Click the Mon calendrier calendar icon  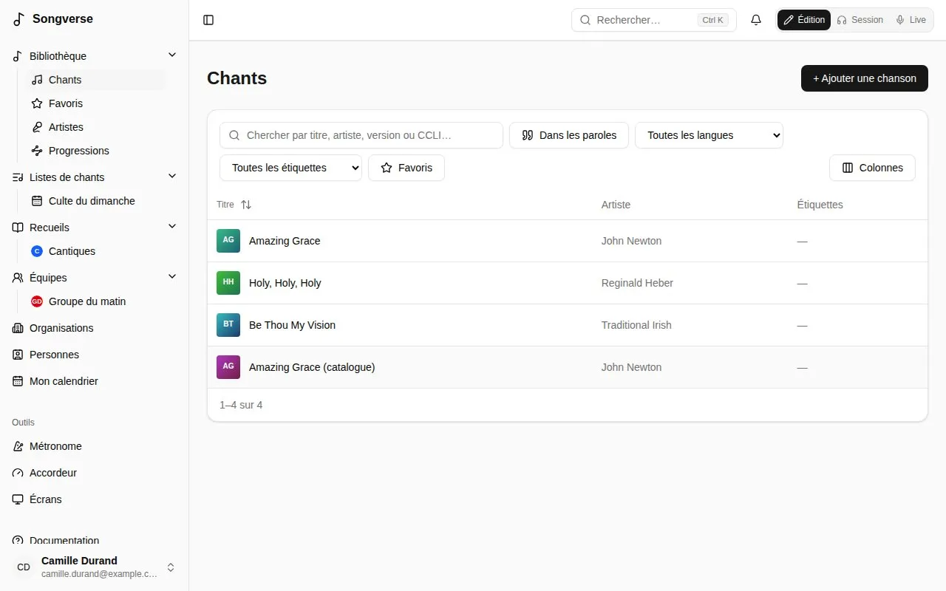pos(18,381)
